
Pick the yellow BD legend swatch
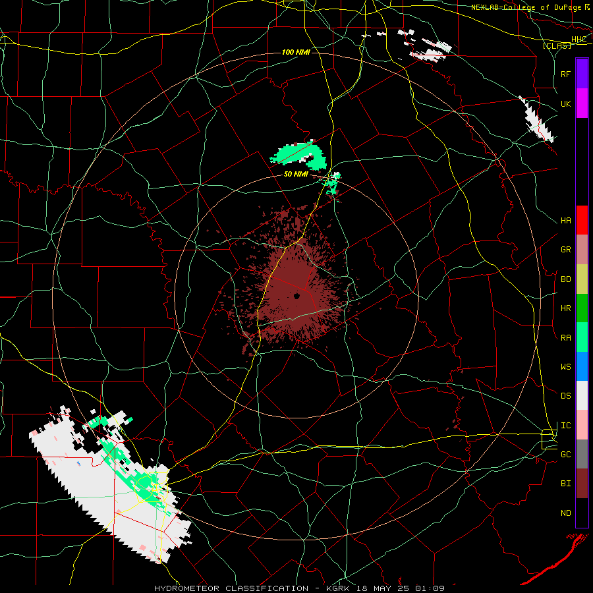pos(582,279)
